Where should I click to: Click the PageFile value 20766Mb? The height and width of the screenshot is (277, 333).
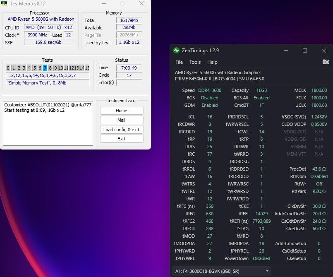pyautogui.click(x=129, y=35)
